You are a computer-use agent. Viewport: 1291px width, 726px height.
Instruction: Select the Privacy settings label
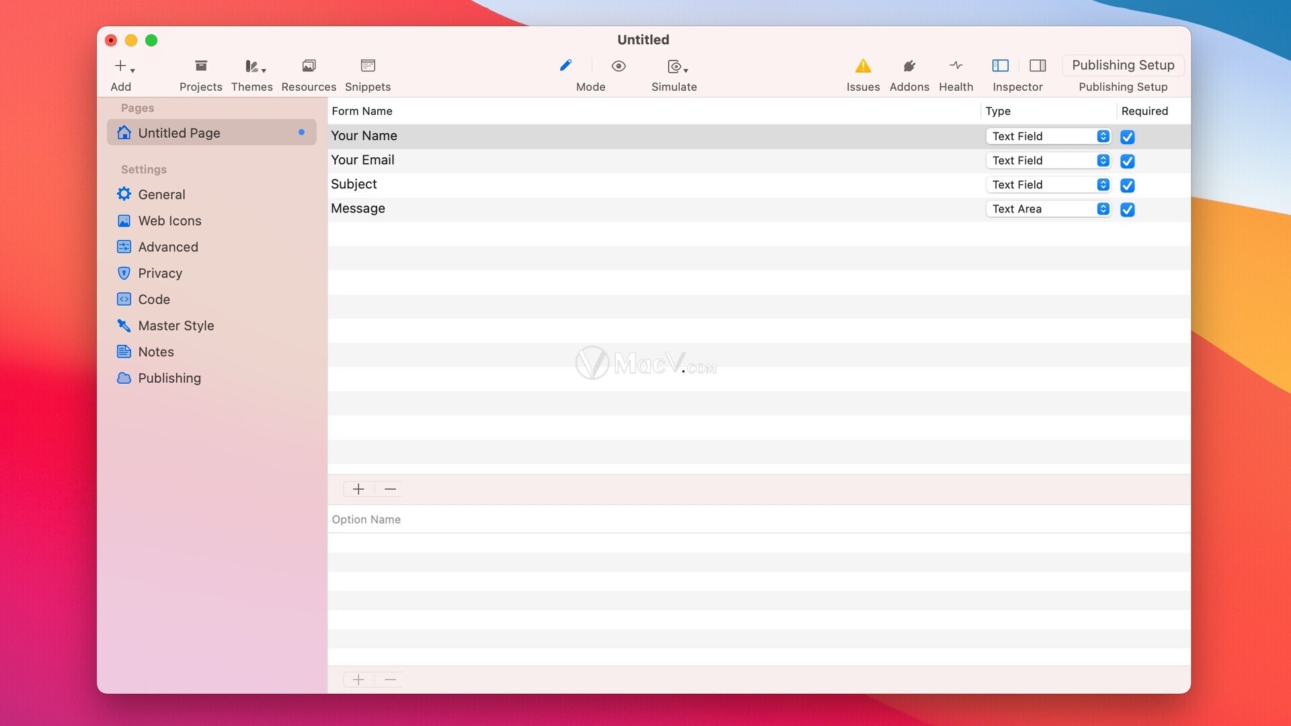(x=160, y=273)
